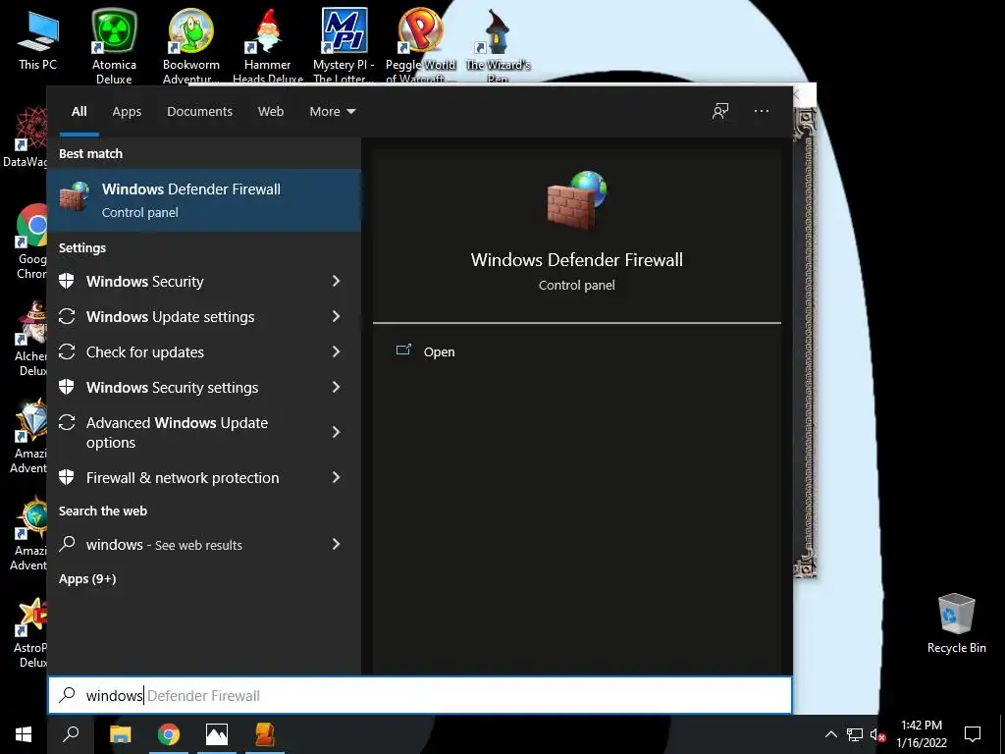Expand Windows Security settings arrow
The image size is (1005, 754).
(336, 387)
